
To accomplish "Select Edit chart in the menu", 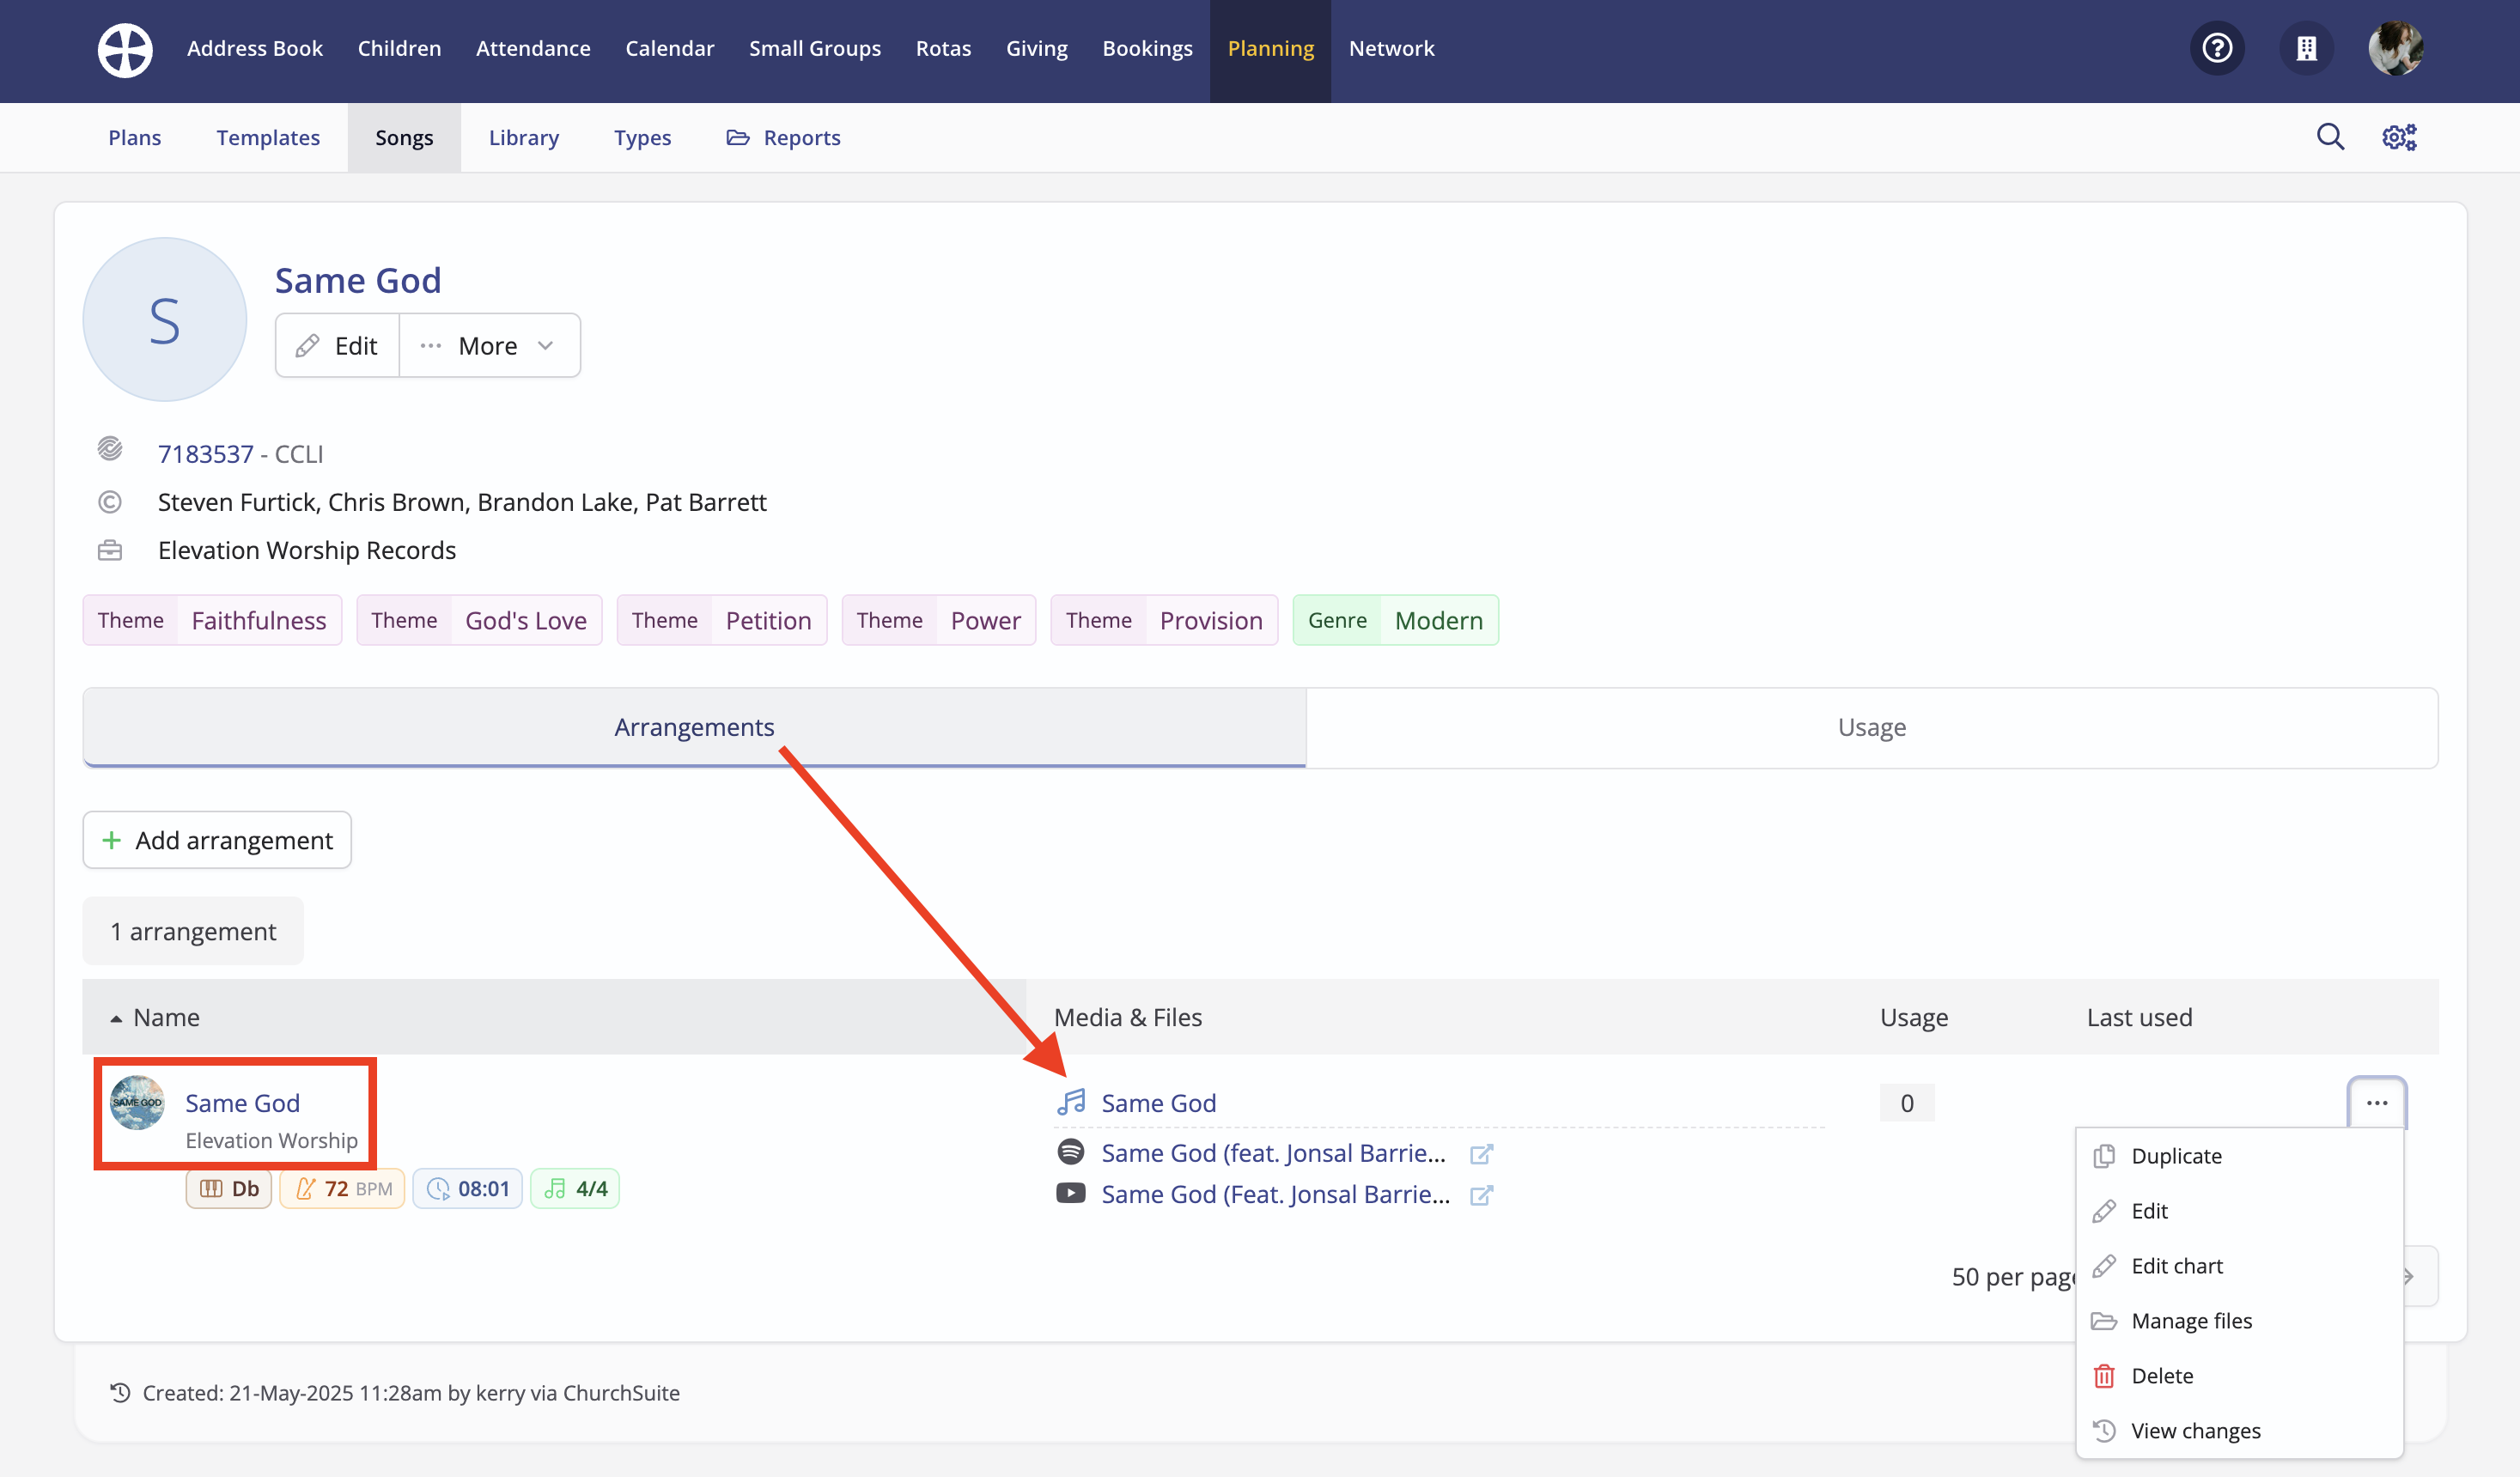I will (x=2239, y=1265).
